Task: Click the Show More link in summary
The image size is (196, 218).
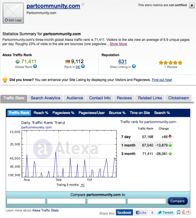Action: tap(118, 44)
